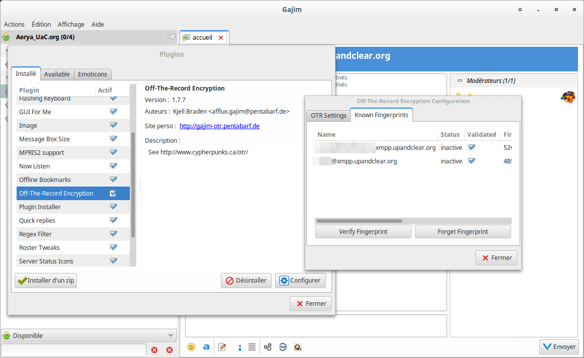Open the emoticon smiley picker
The height and width of the screenshot is (358, 584).
(x=191, y=347)
